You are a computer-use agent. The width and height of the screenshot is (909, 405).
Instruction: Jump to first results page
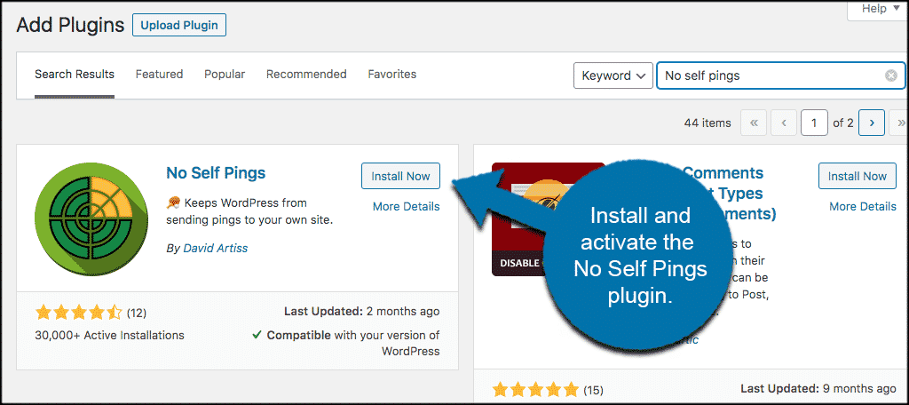click(754, 123)
